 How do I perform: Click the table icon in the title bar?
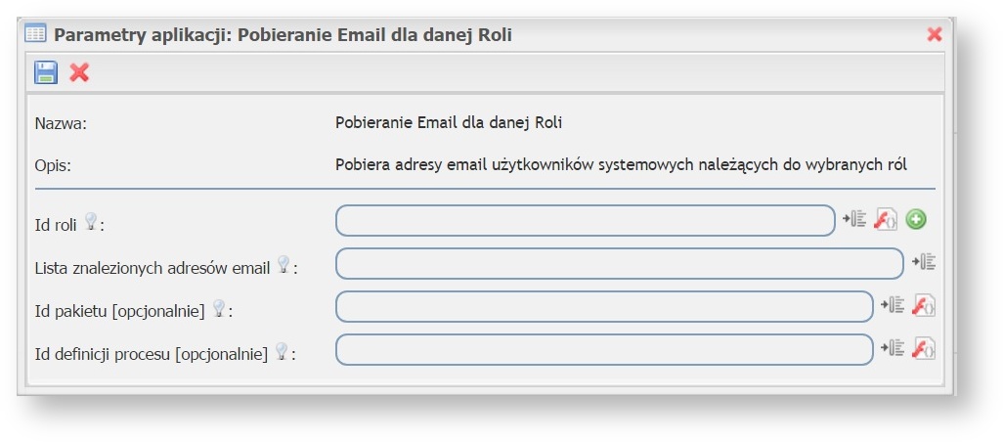pos(35,34)
